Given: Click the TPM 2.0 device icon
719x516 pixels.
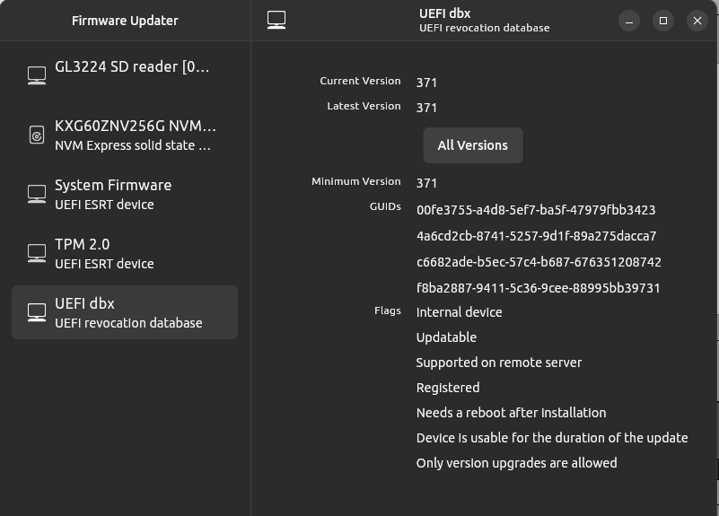Looking at the screenshot, I should (x=37, y=253).
